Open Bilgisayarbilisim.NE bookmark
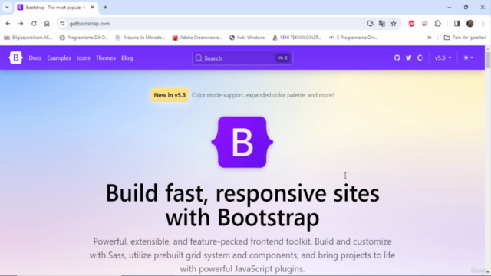491x276 pixels. pyautogui.click(x=28, y=38)
